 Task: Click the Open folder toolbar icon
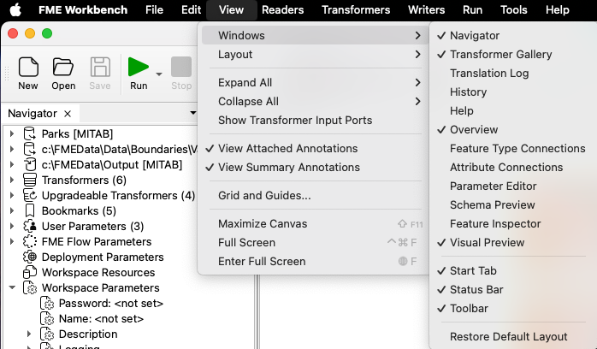pyautogui.click(x=63, y=67)
